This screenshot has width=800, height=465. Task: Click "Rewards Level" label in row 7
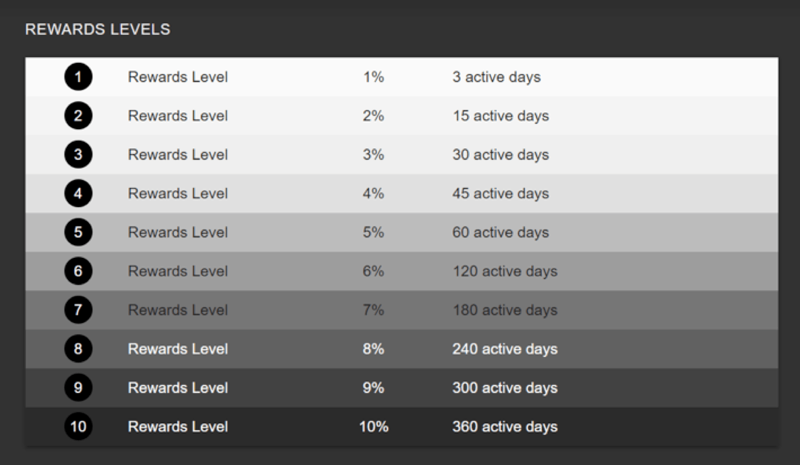pyautogui.click(x=178, y=310)
